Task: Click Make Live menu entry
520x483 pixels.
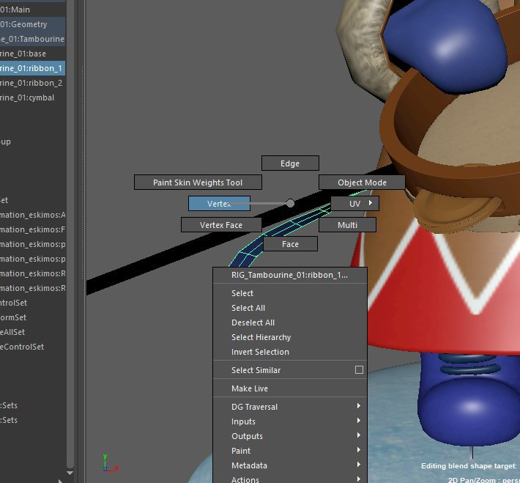Action: point(290,388)
